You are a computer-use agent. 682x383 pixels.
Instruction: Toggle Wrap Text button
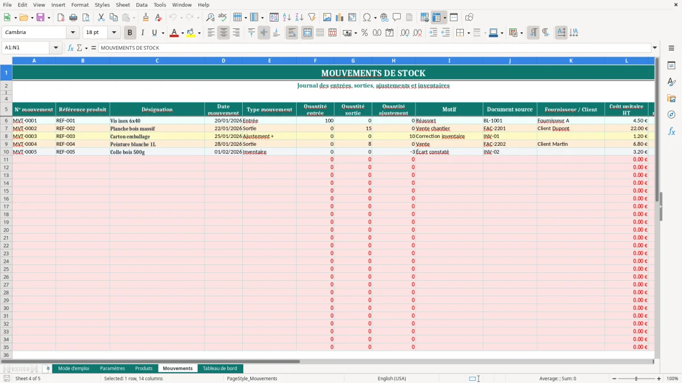(x=292, y=33)
